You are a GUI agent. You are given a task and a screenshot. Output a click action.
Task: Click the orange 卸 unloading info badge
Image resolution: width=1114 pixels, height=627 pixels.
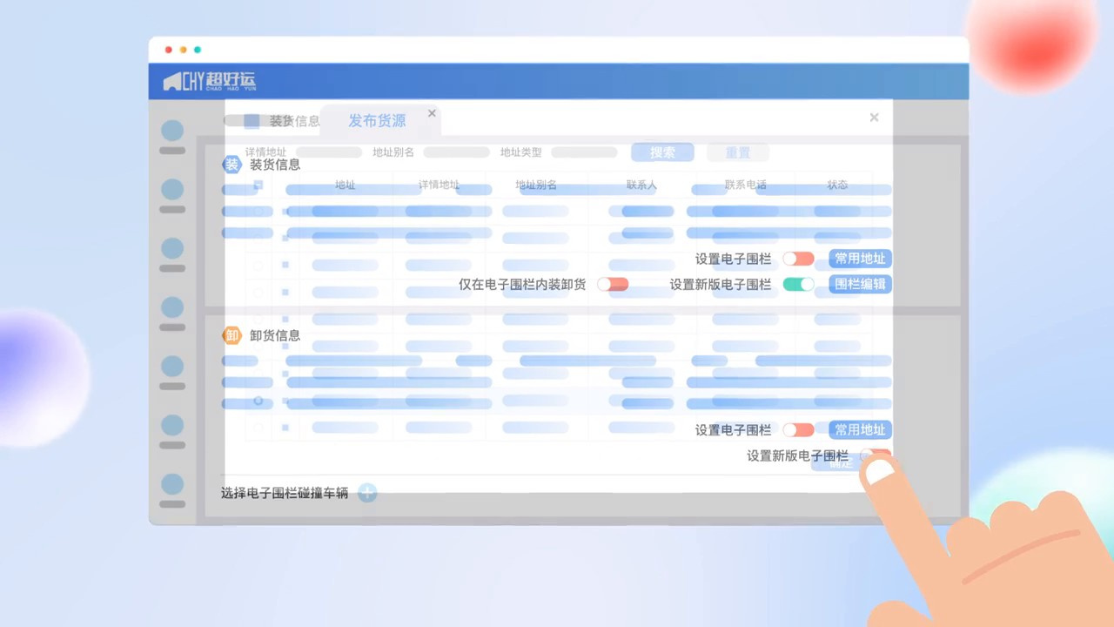232,335
